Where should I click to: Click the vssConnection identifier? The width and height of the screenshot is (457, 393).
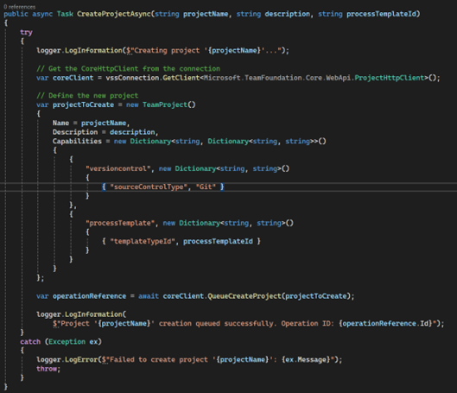pos(132,78)
